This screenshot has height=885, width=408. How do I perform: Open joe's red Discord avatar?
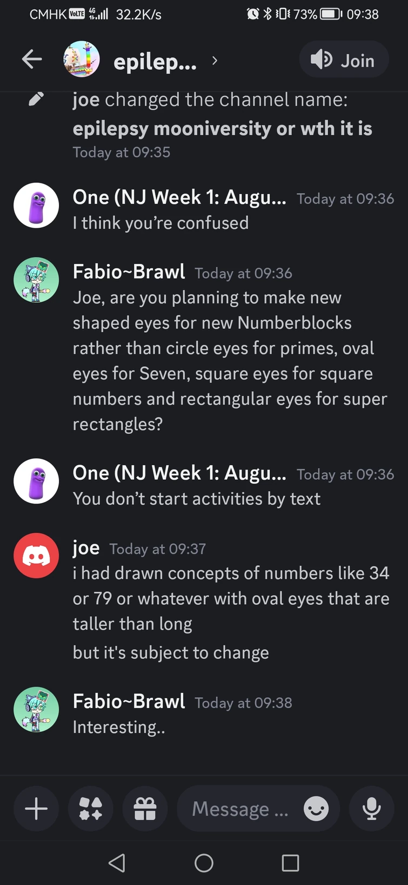(x=36, y=556)
